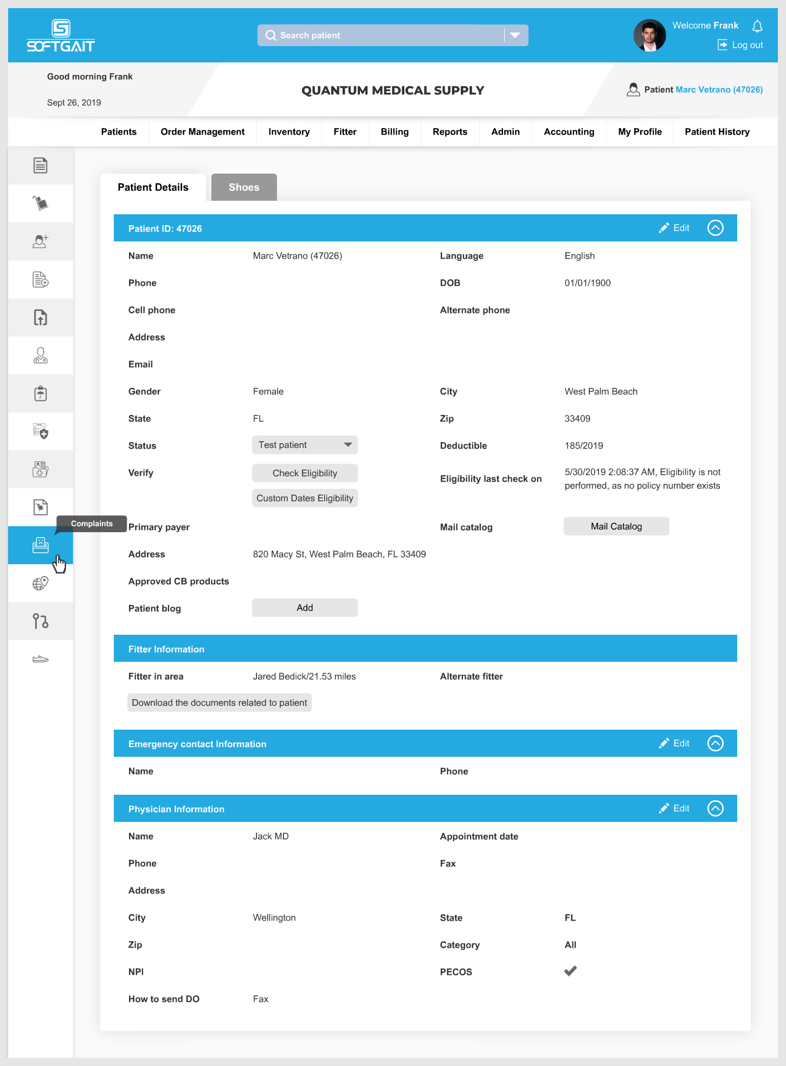
Task: Open the globe location pin sidebar icon
Action: point(41,583)
